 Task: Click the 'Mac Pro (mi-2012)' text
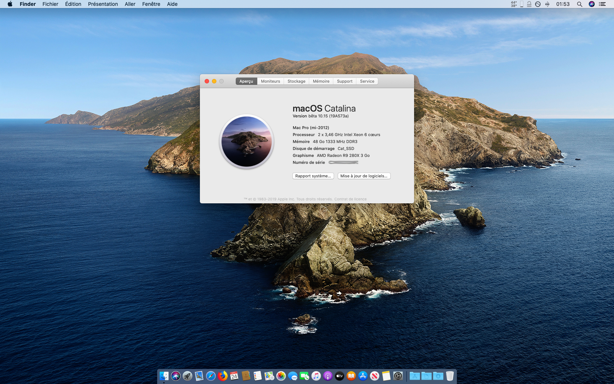point(311,128)
